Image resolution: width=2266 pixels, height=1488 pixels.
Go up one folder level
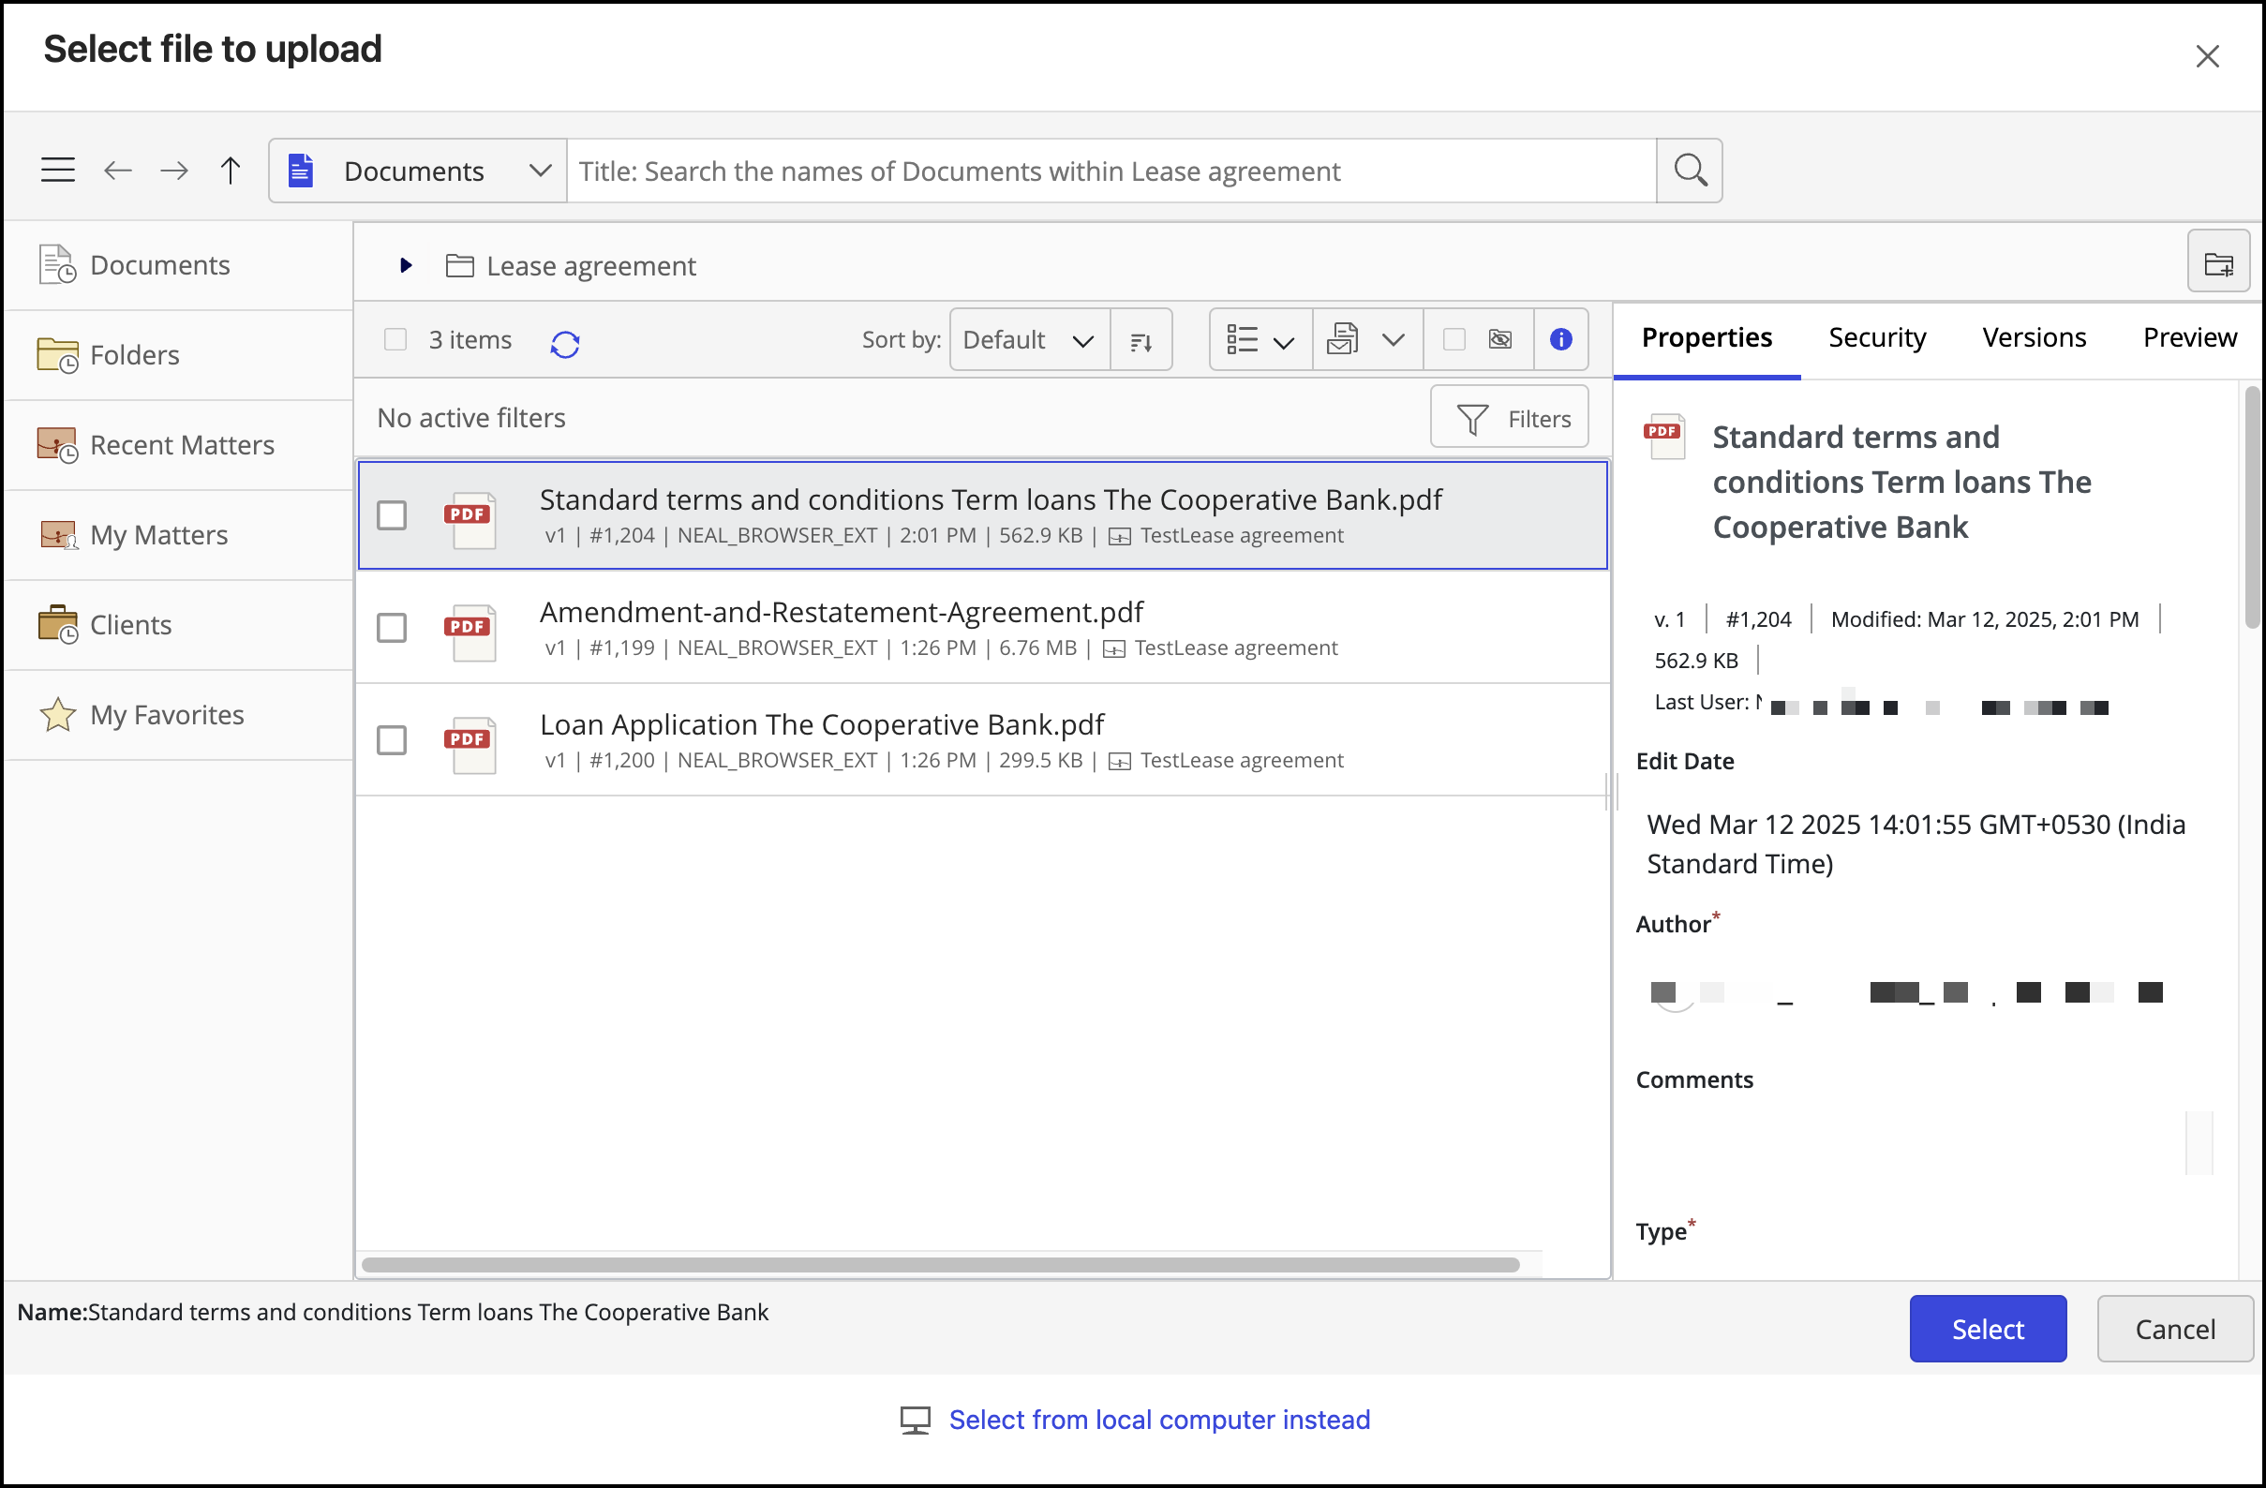pos(230,171)
